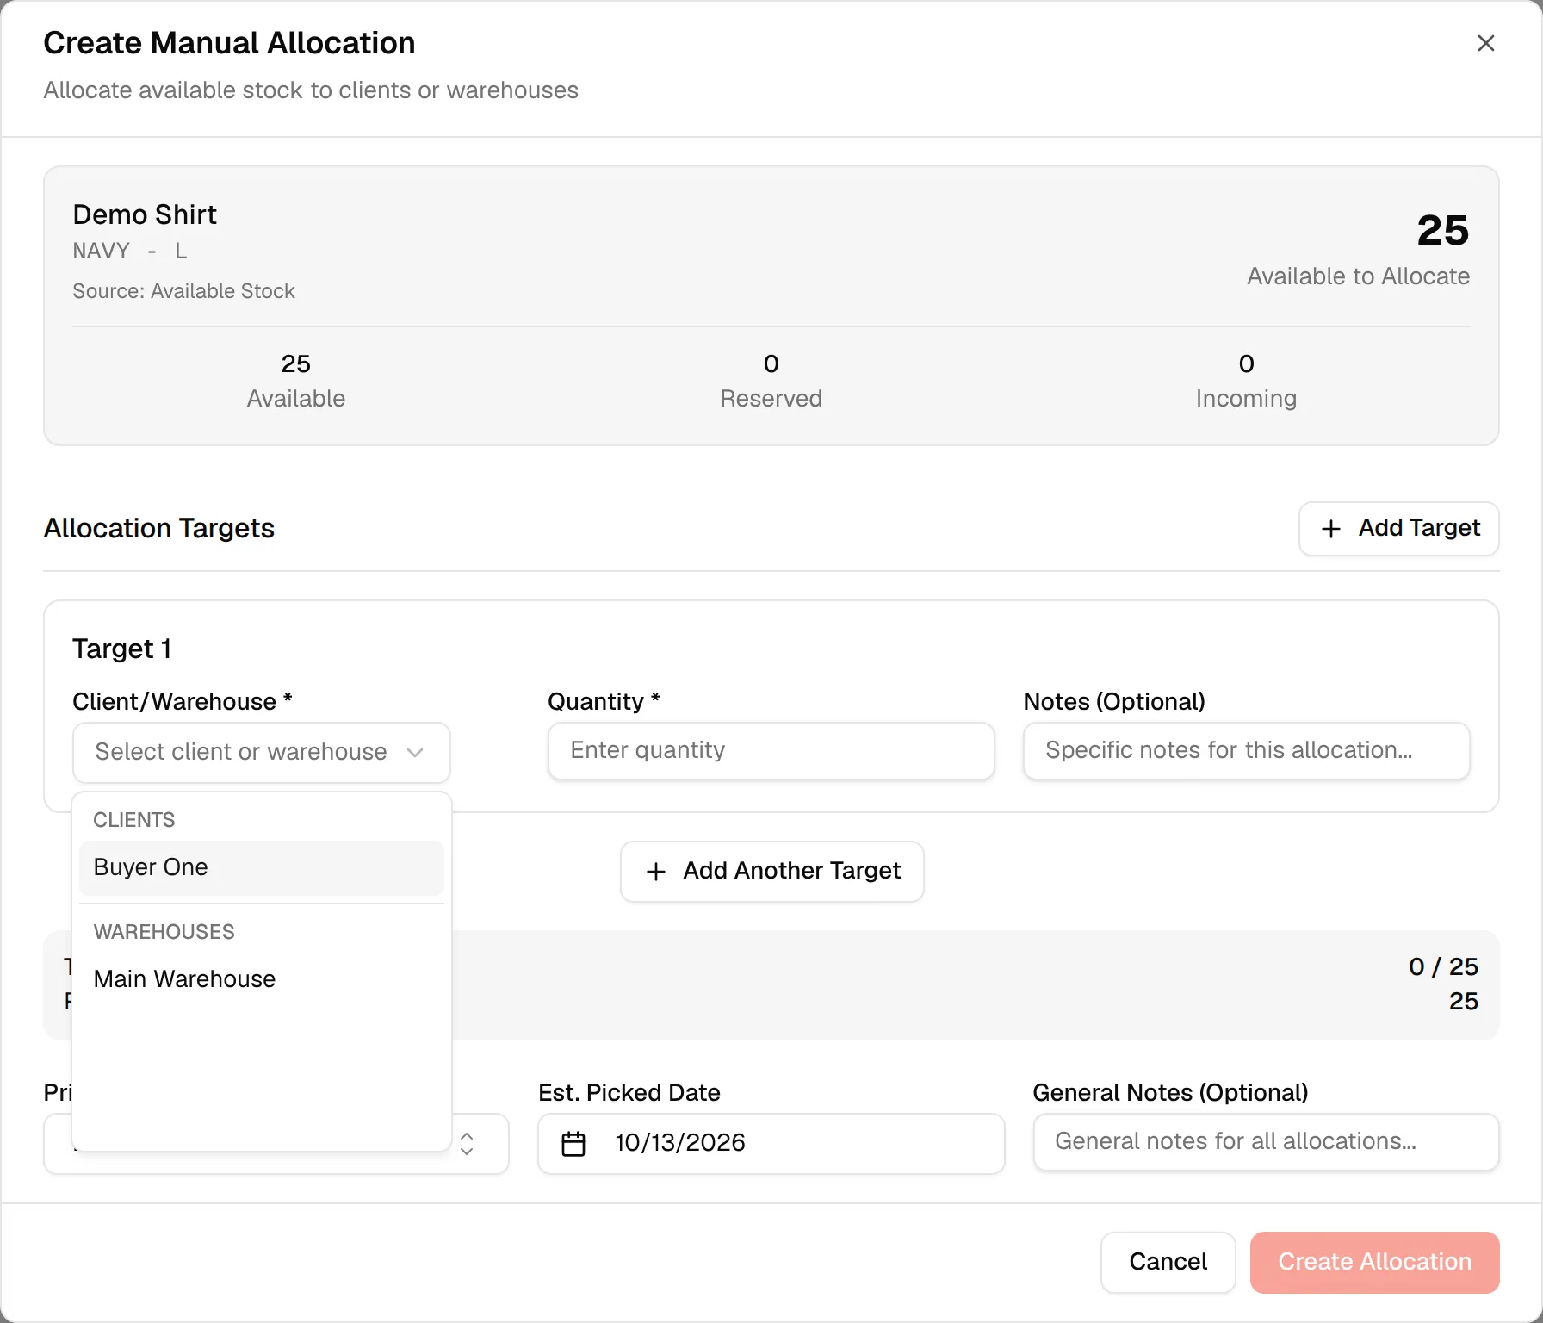Screen dimensions: 1543x1323
Task: Click the Source: Available Stock text
Action: 183,291
